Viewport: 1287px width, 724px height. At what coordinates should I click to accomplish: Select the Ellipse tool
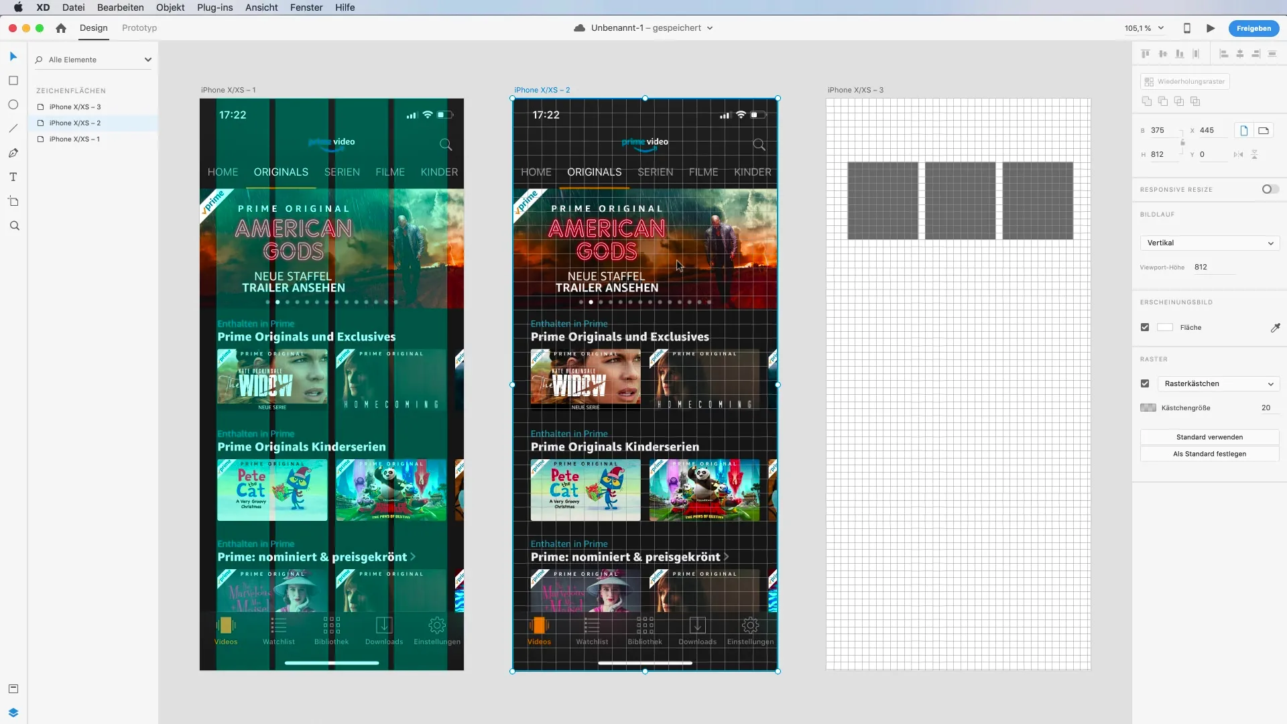point(13,105)
